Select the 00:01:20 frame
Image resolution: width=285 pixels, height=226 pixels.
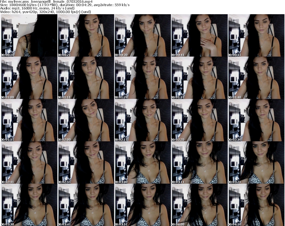point(142,78)
